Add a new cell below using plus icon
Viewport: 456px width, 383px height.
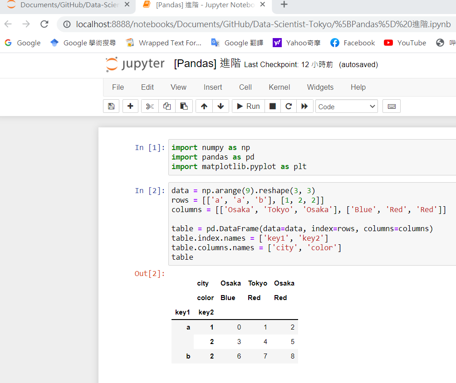pyautogui.click(x=130, y=106)
